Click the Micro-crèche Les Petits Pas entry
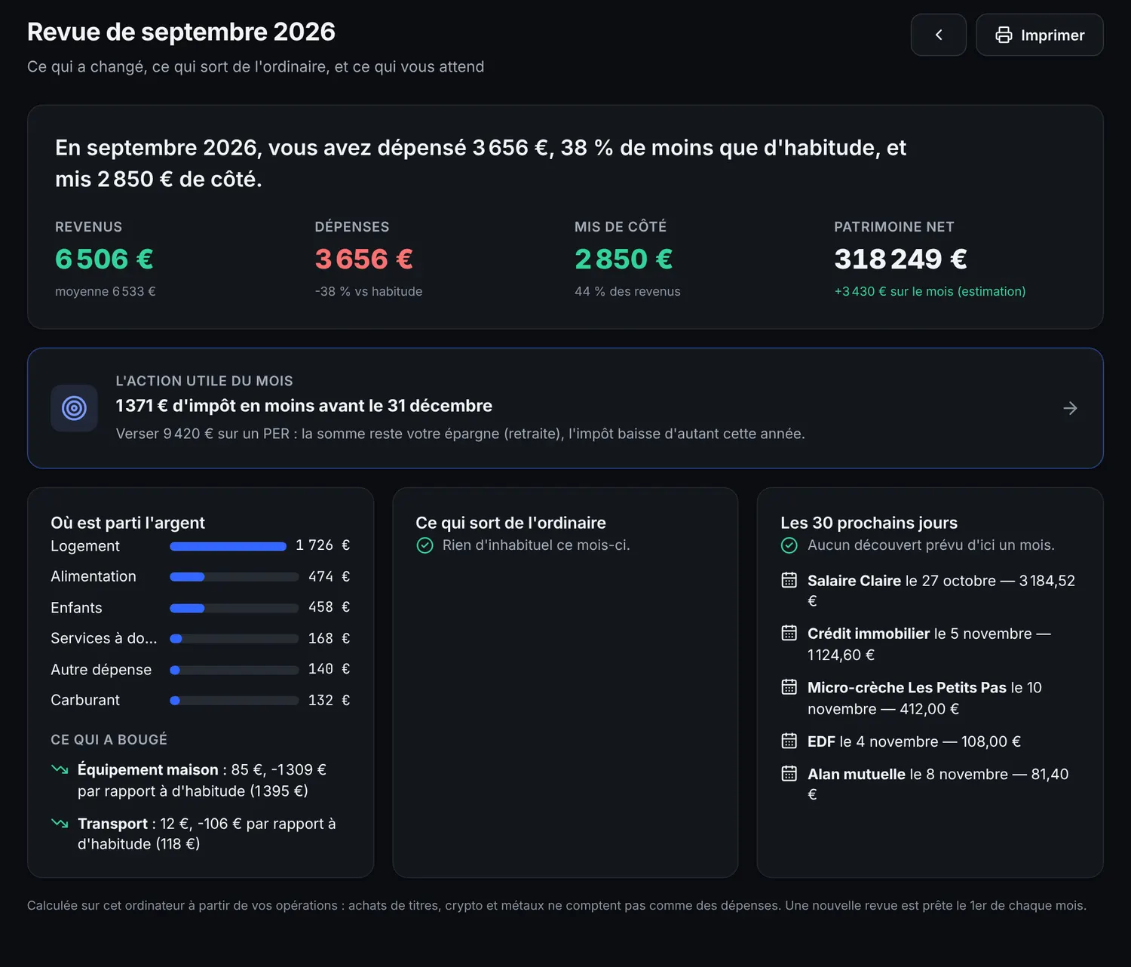Image resolution: width=1131 pixels, height=967 pixels. pos(930,698)
